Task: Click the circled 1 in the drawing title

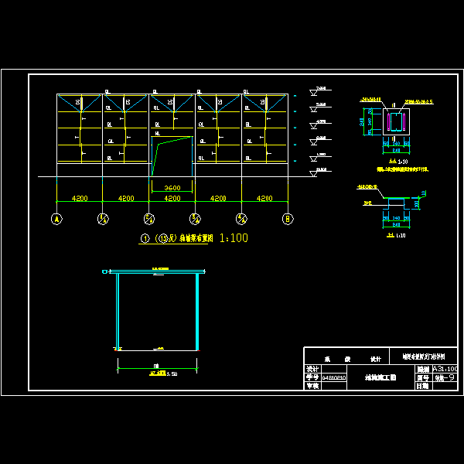Action: pos(145,239)
